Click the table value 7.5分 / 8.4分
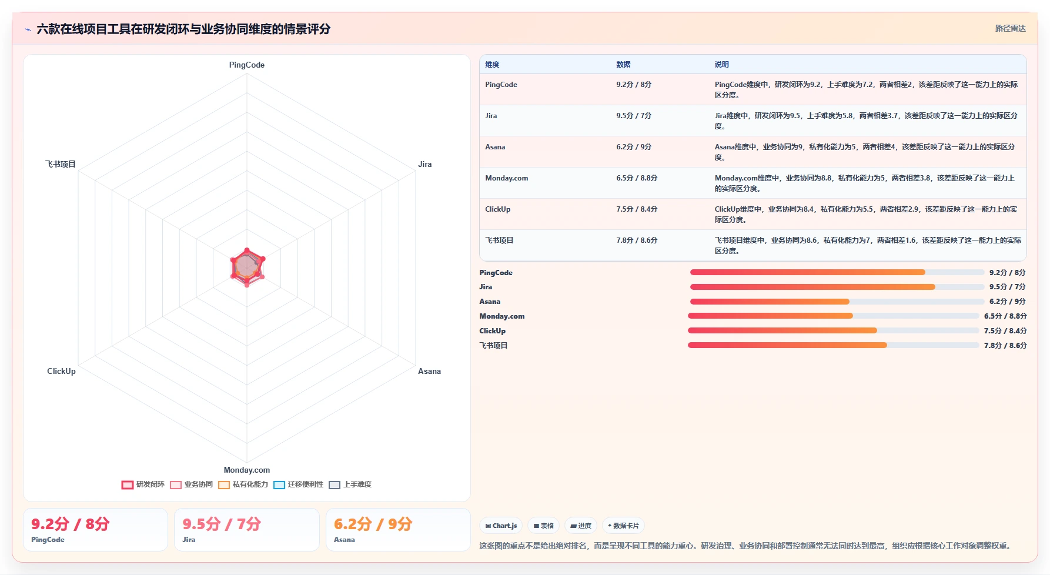The width and height of the screenshot is (1050, 575). click(637, 209)
